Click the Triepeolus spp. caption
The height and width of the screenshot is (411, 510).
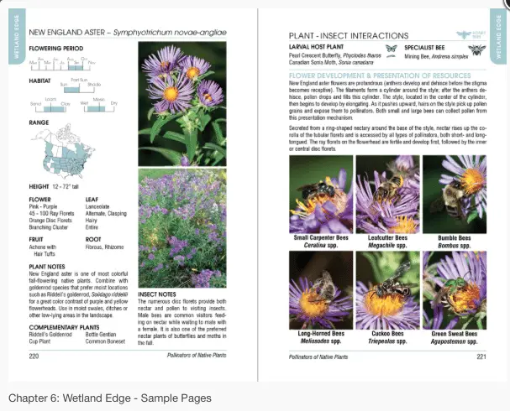pyautogui.click(x=387, y=341)
